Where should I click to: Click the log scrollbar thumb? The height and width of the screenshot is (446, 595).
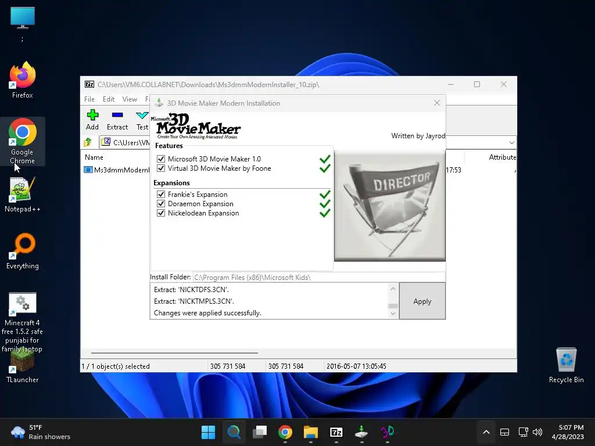point(393,305)
